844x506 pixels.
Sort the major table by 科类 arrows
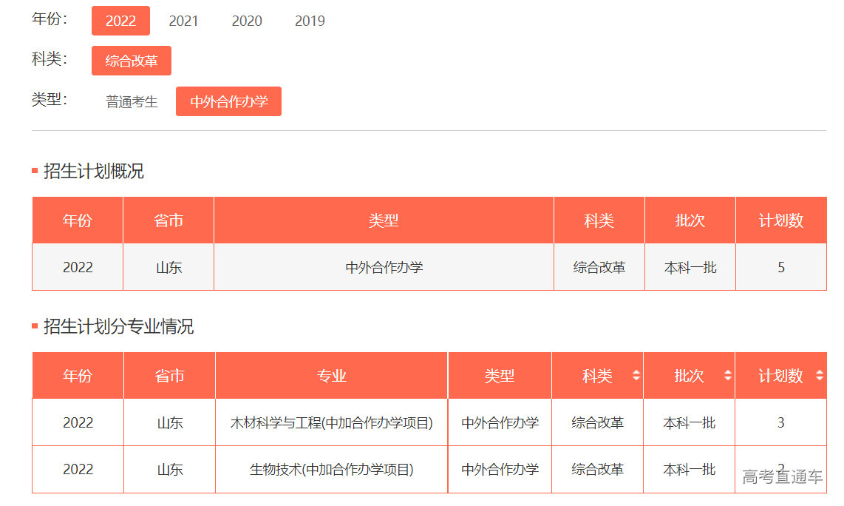click(x=636, y=376)
